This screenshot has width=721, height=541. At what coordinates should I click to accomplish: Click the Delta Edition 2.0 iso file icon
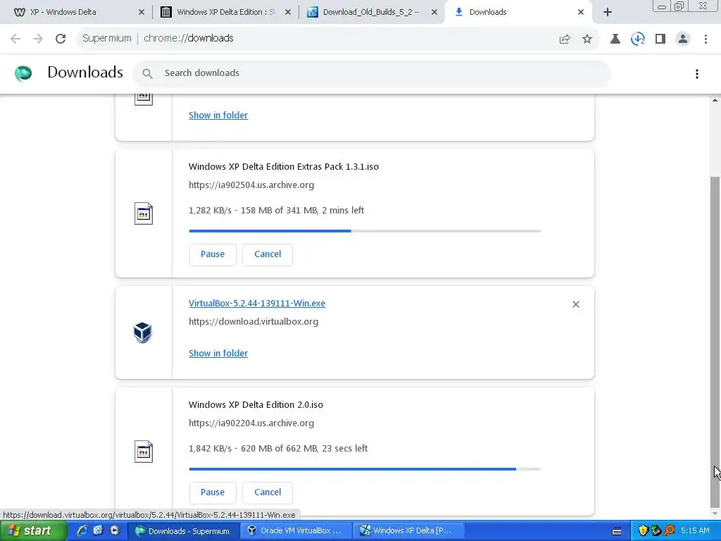click(x=144, y=452)
